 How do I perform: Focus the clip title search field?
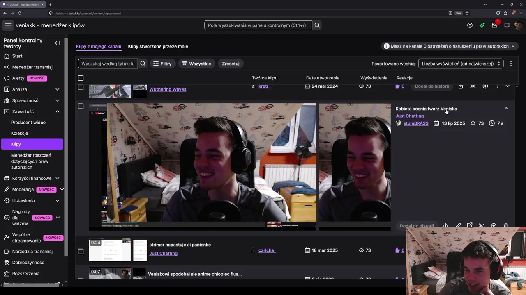click(108, 64)
